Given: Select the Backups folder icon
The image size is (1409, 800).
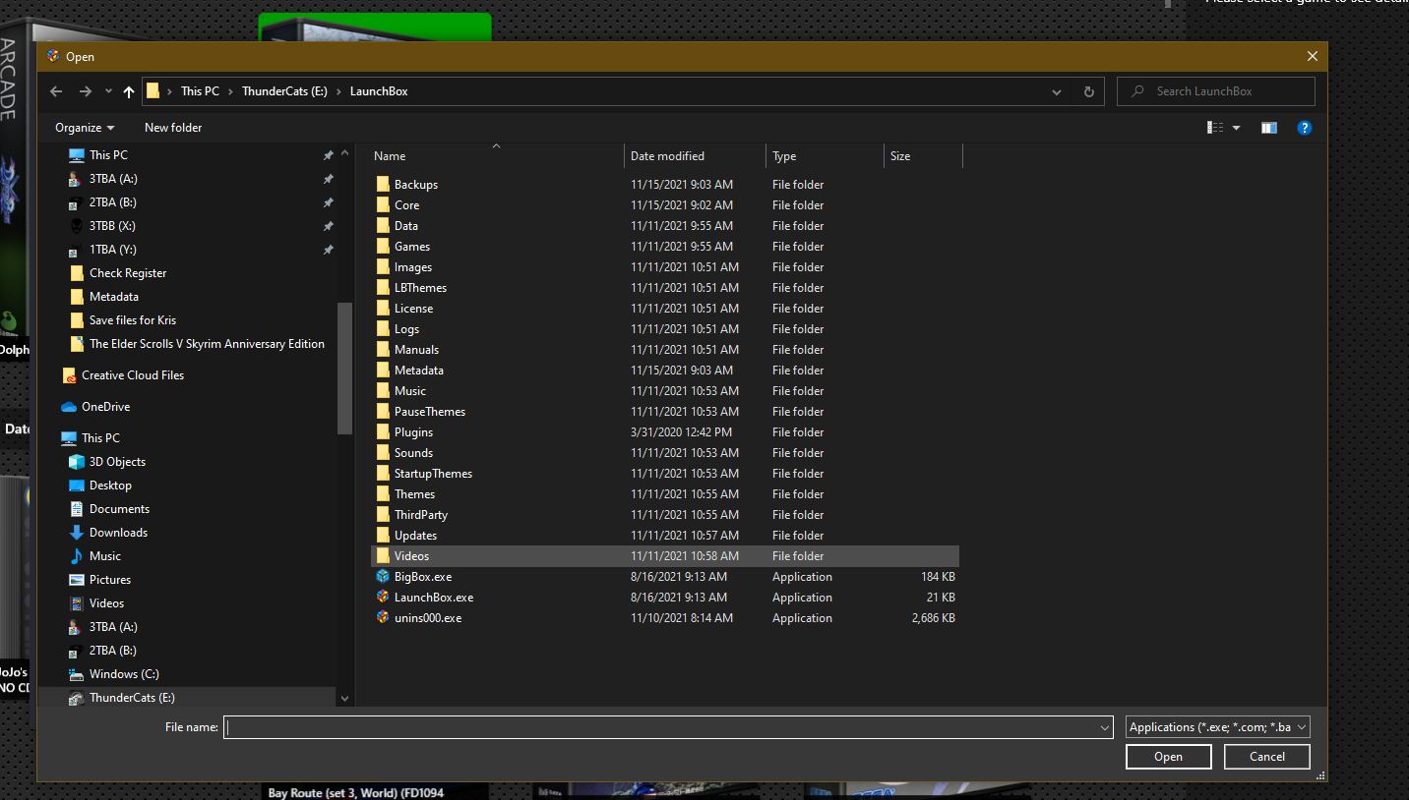Looking at the screenshot, I should pyautogui.click(x=383, y=185).
